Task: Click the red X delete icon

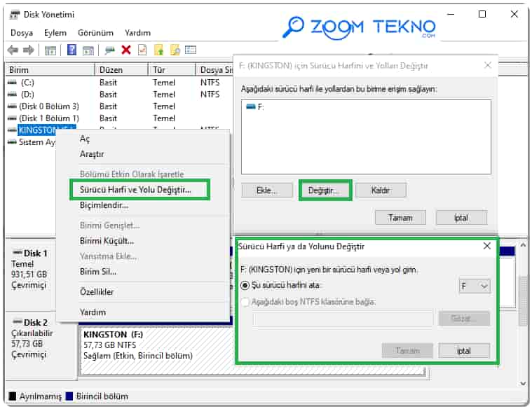Action: [126, 50]
